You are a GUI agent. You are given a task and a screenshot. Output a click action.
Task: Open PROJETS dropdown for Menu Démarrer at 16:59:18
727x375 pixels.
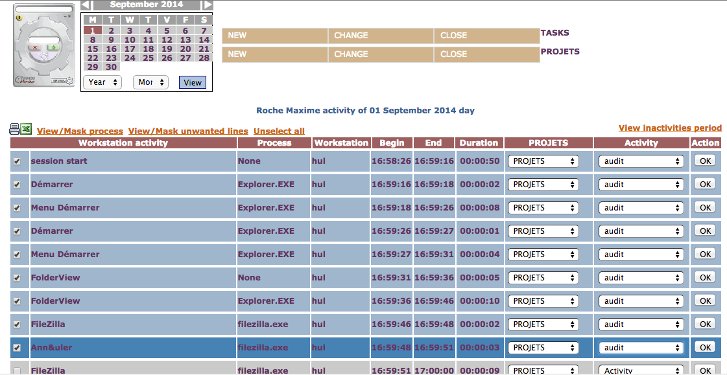pyautogui.click(x=543, y=207)
